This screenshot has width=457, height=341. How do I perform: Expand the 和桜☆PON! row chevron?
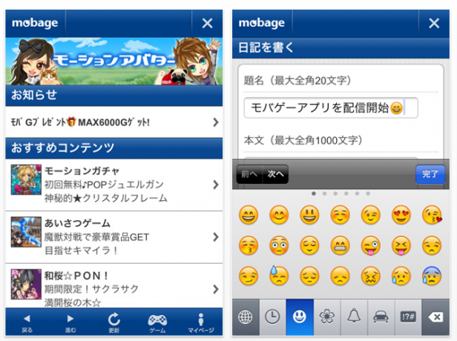click(x=216, y=289)
